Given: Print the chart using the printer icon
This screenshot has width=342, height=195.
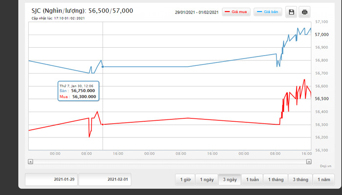Looking at the screenshot, I should pyautogui.click(x=304, y=12).
